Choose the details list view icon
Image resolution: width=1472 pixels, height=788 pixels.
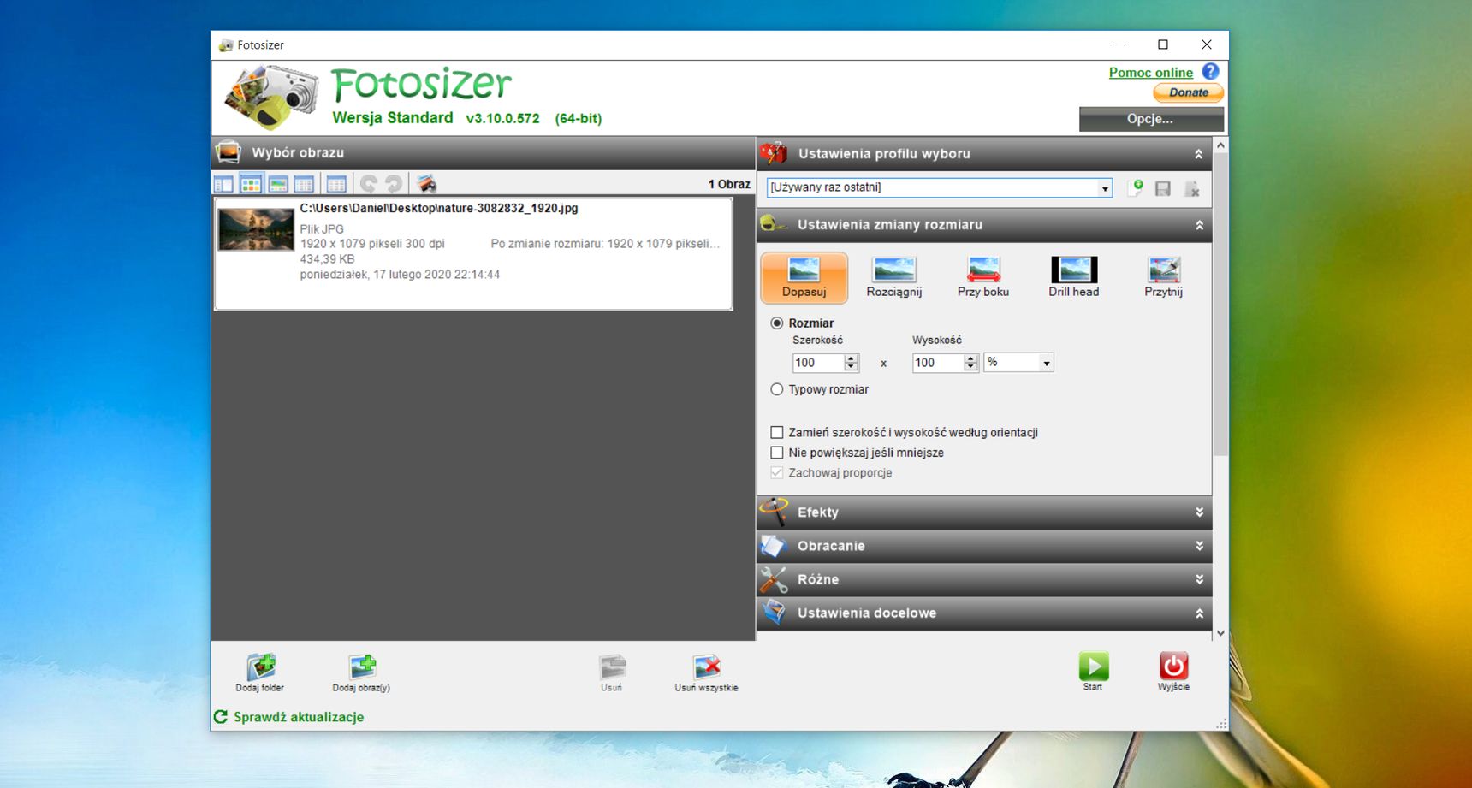pos(305,184)
